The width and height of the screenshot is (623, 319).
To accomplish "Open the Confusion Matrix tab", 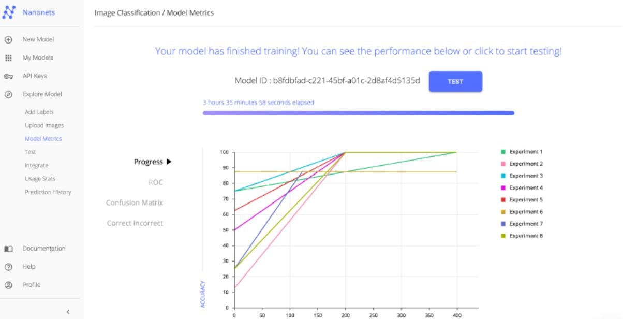I will 135,202.
